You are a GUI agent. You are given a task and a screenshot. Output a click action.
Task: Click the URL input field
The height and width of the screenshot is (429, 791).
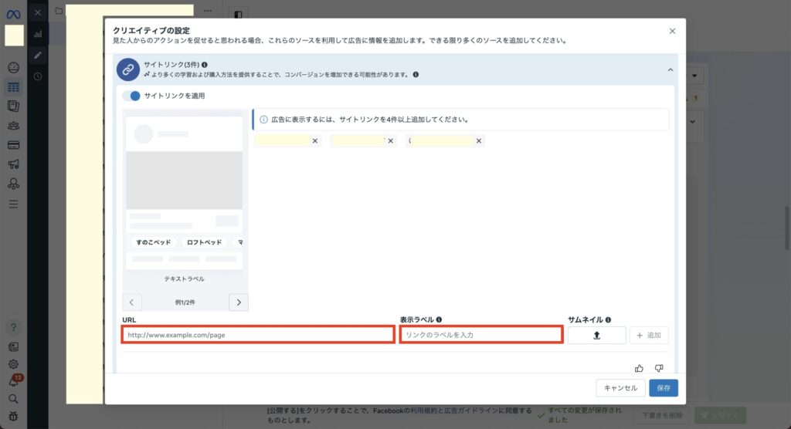click(258, 335)
